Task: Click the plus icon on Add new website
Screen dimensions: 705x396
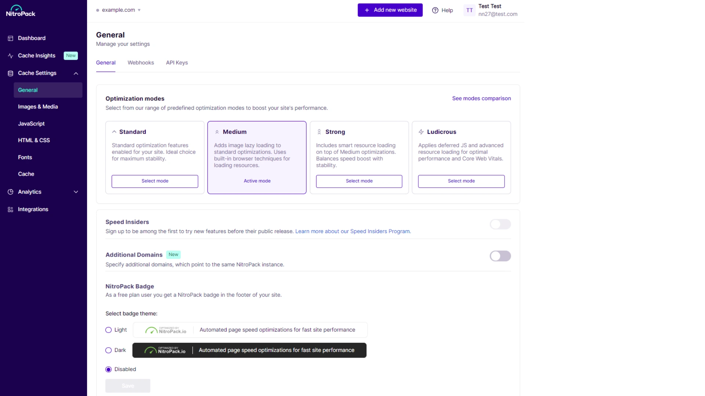Action: click(367, 10)
